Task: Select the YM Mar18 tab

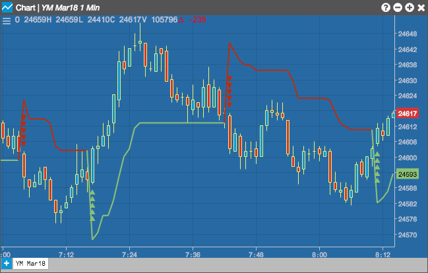Action: coord(30,264)
